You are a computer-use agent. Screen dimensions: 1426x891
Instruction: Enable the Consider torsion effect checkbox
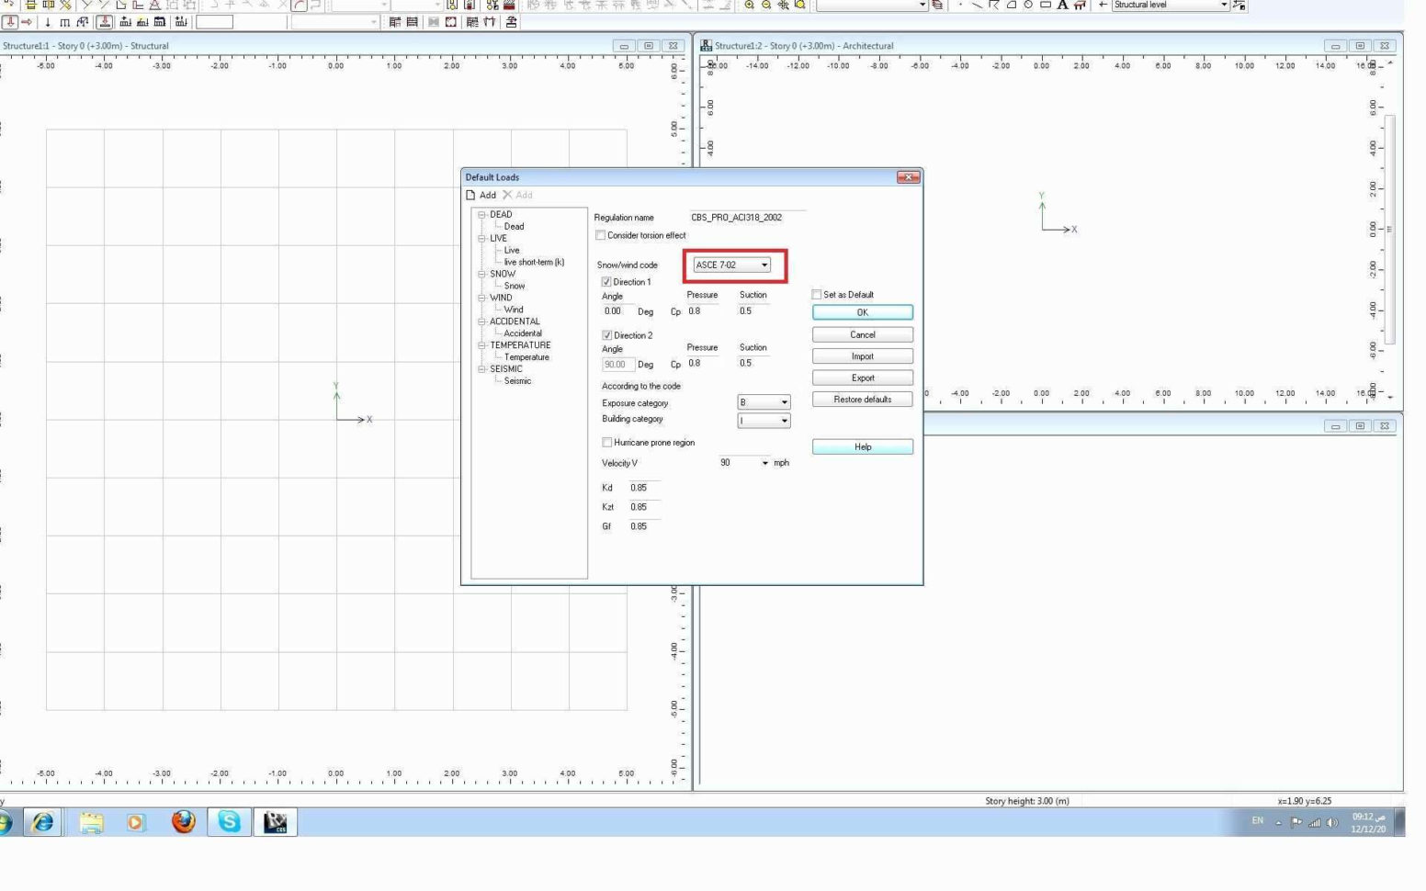click(x=601, y=235)
